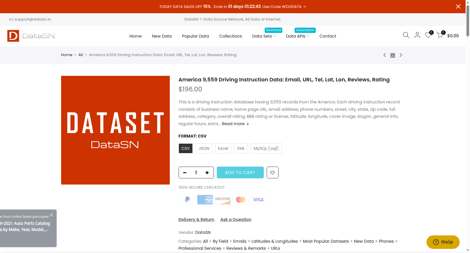Expand description with Read more

coord(236,124)
